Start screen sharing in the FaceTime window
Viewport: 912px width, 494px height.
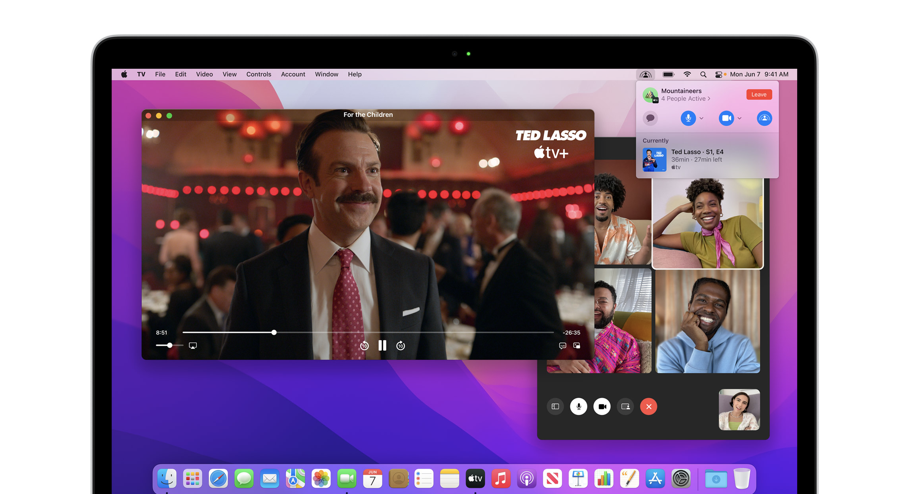click(625, 407)
